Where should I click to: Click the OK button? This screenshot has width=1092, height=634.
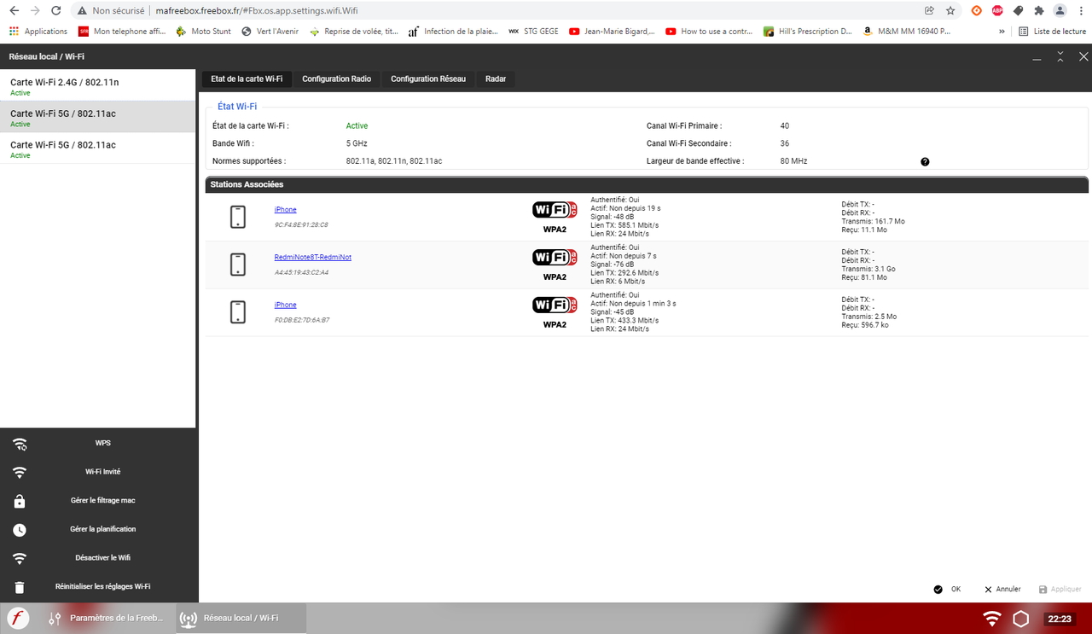(x=948, y=590)
